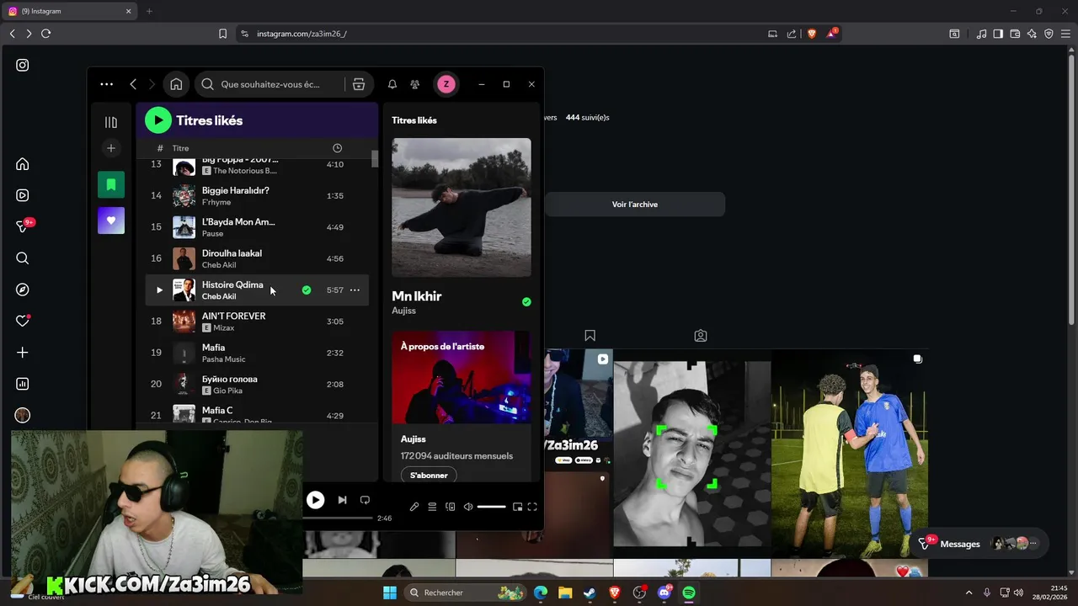
Task: Open Aujiss artist link under Mn Ikhir
Action: (x=403, y=311)
